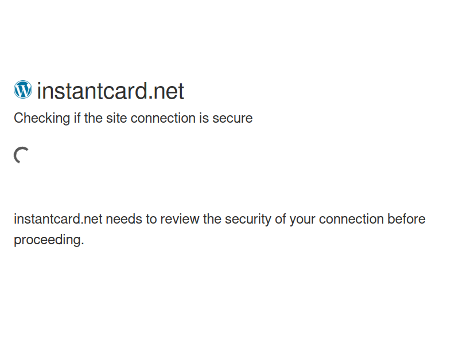
Task: Click the word Checking in the subtitle
Action: coord(42,119)
